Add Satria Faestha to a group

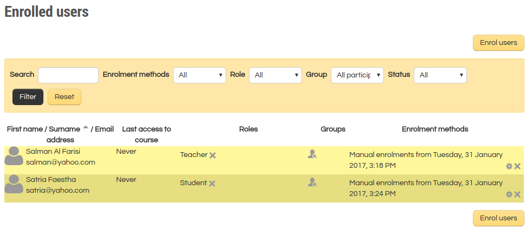(x=312, y=182)
